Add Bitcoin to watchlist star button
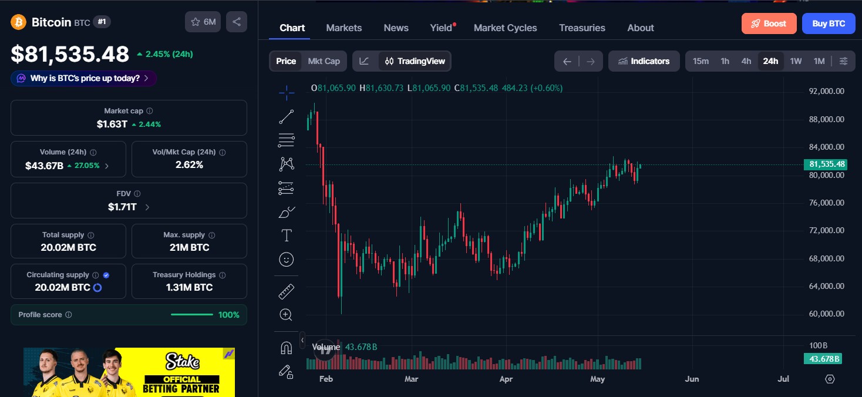 tap(203, 22)
